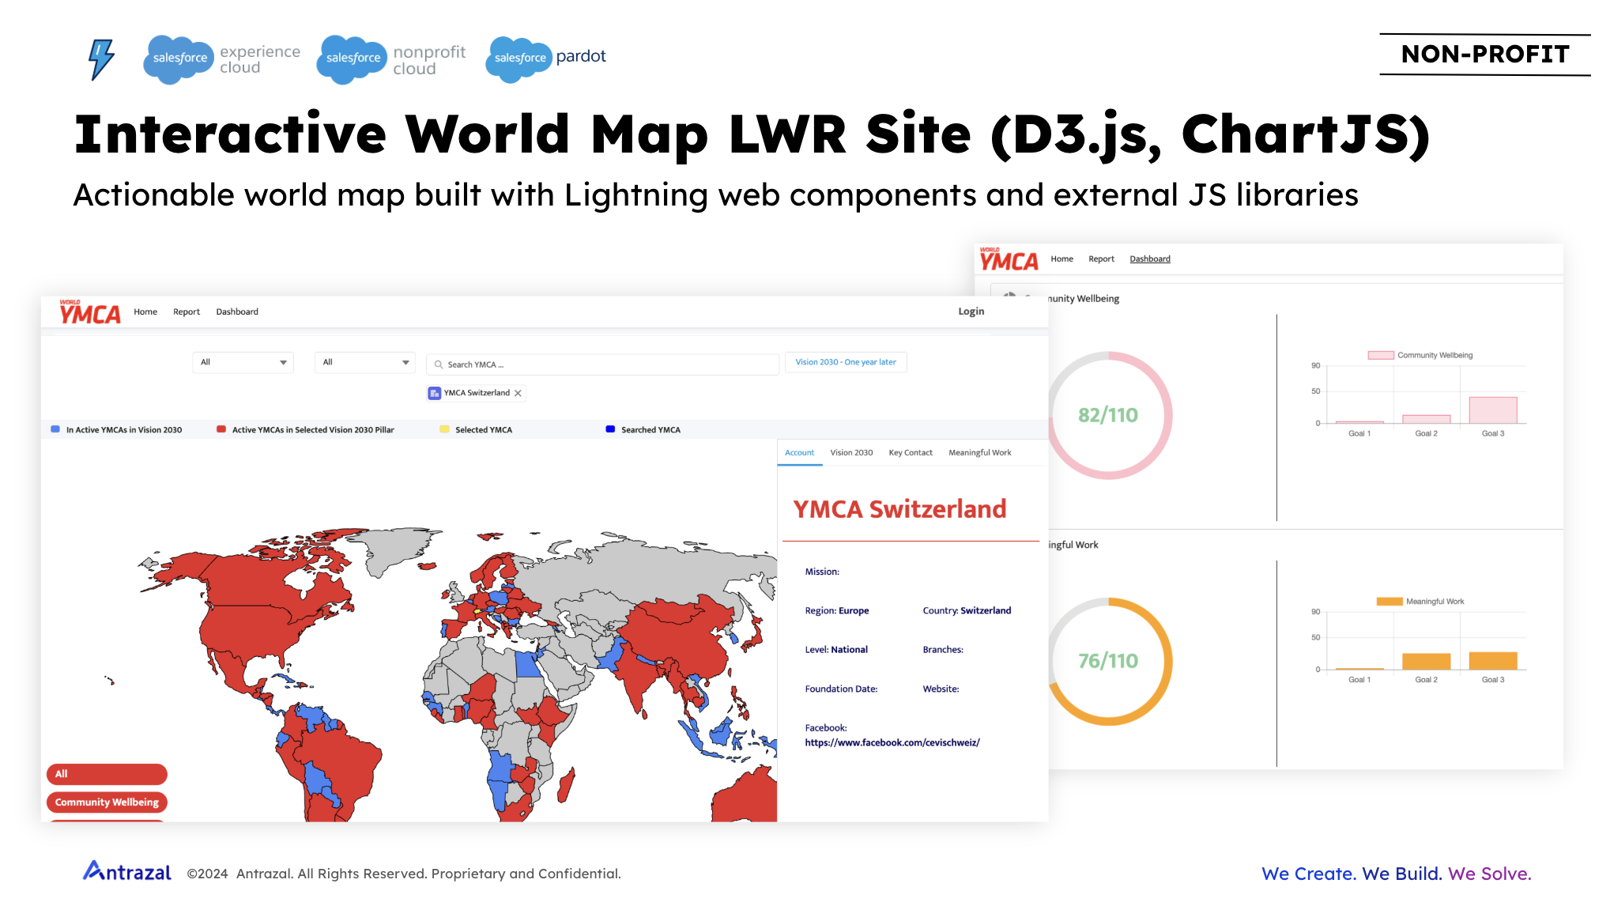The height and width of the screenshot is (906, 1614).
Task: Toggle Meaningful Work legend in orange chart
Action: click(x=1420, y=602)
